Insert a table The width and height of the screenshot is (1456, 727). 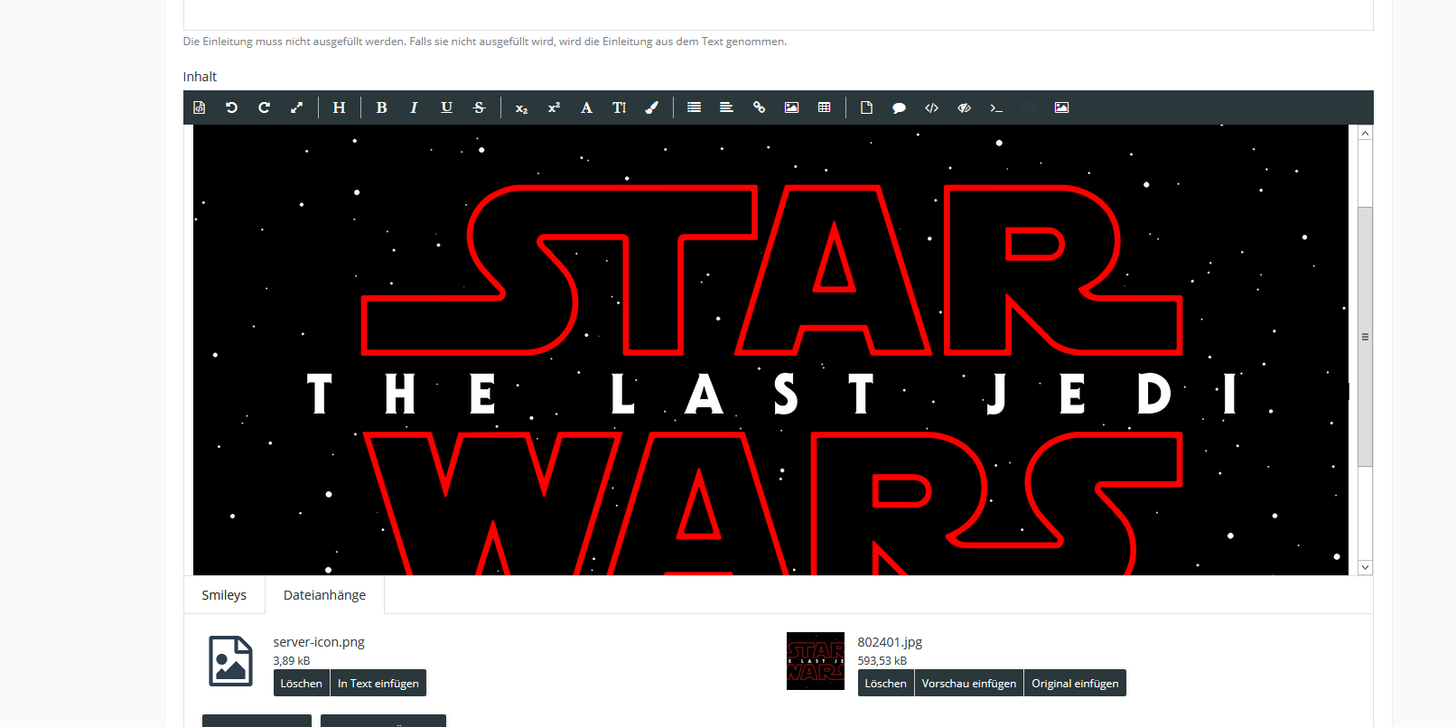pos(824,107)
